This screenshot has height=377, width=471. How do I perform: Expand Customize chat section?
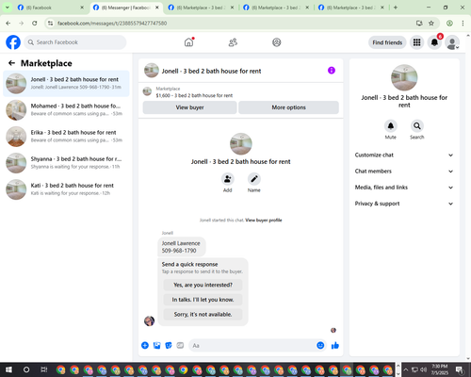(404, 155)
